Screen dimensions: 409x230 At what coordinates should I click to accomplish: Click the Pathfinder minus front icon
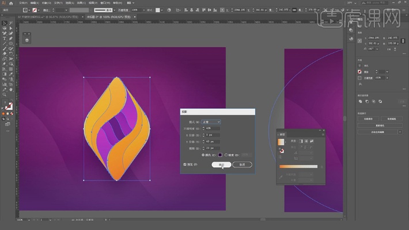367,101
